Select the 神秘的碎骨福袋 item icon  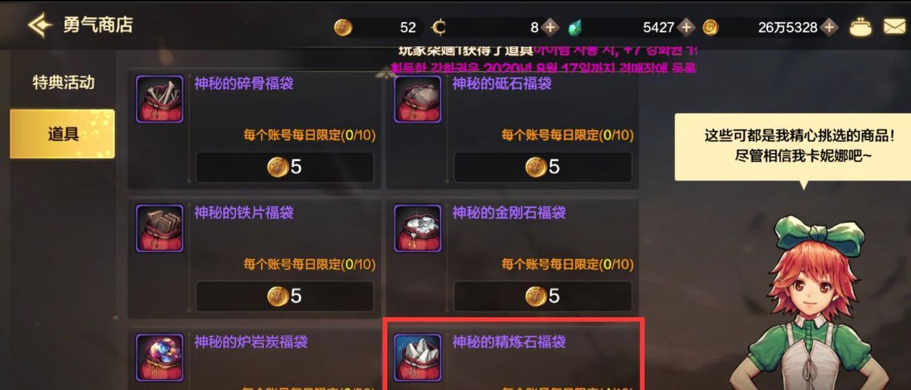[x=159, y=99]
